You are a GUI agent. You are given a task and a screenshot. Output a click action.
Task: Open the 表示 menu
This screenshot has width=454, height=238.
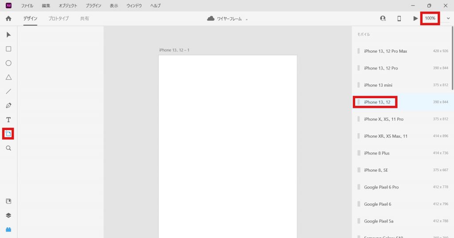click(x=114, y=5)
